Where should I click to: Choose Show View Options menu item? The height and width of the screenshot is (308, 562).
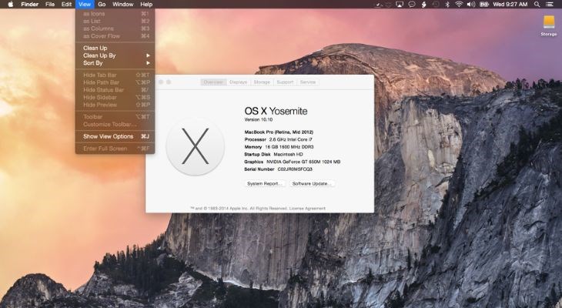pyautogui.click(x=115, y=136)
